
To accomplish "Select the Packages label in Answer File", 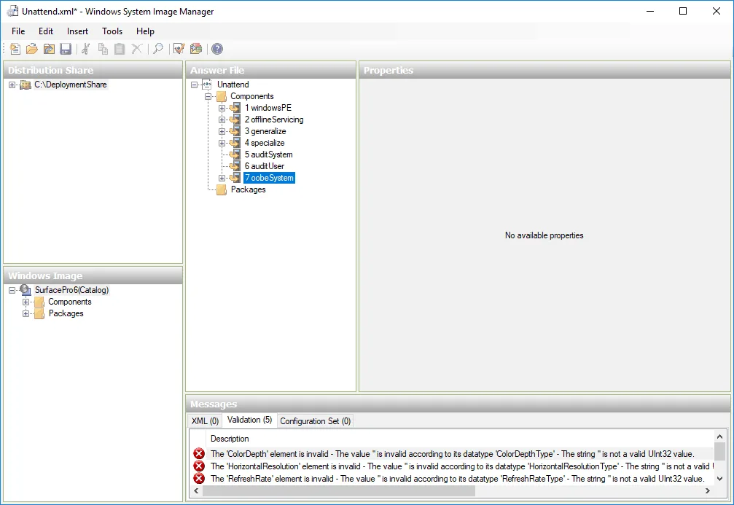I will (x=248, y=189).
